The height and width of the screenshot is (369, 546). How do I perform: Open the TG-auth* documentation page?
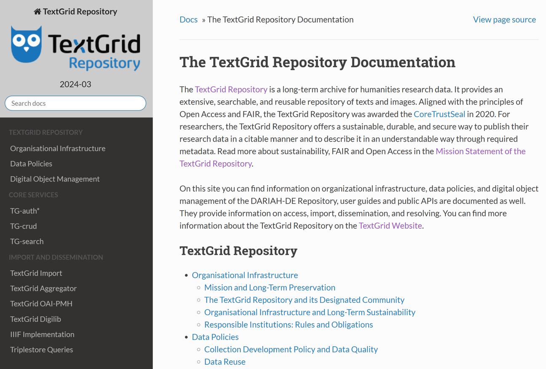click(24, 211)
